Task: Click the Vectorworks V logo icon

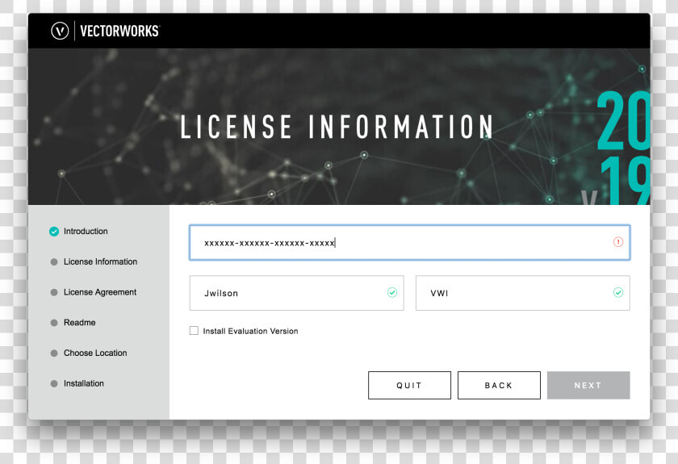Action: point(60,31)
